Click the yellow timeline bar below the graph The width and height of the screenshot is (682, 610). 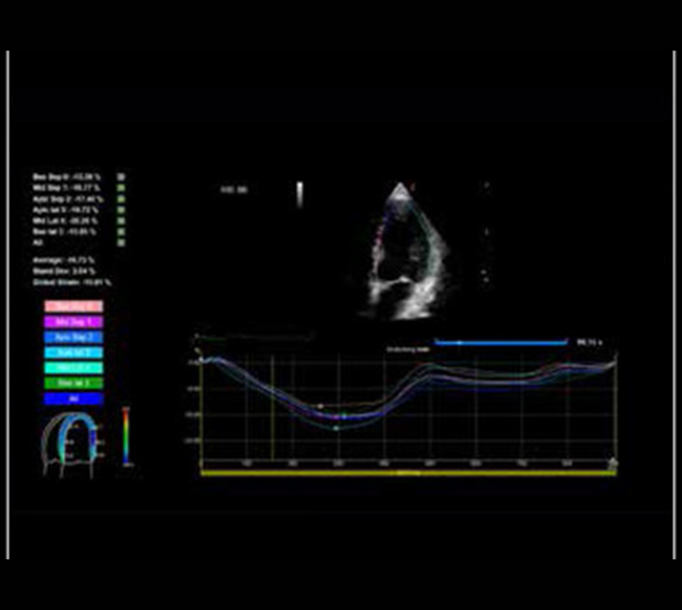pos(408,472)
